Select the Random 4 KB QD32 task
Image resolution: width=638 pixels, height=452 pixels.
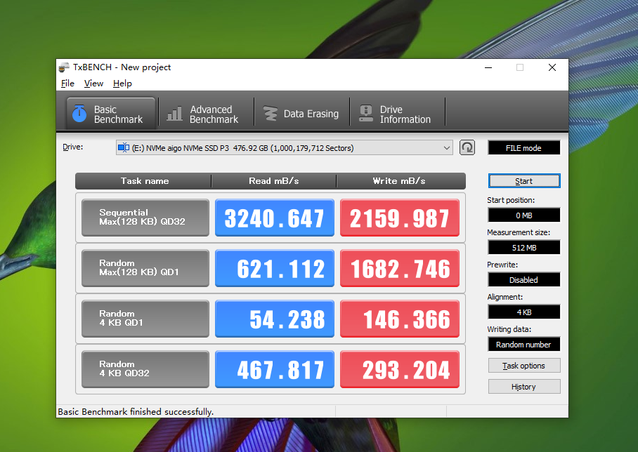[x=145, y=368]
